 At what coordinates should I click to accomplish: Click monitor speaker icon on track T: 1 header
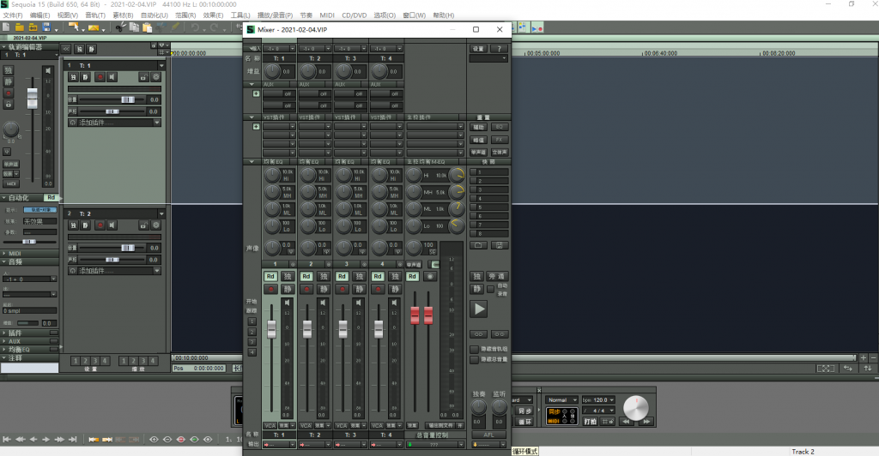coord(112,77)
